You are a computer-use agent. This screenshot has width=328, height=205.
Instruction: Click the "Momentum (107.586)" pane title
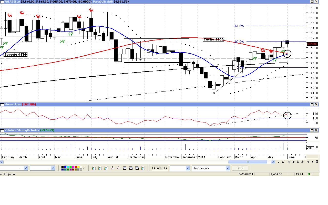point(20,104)
